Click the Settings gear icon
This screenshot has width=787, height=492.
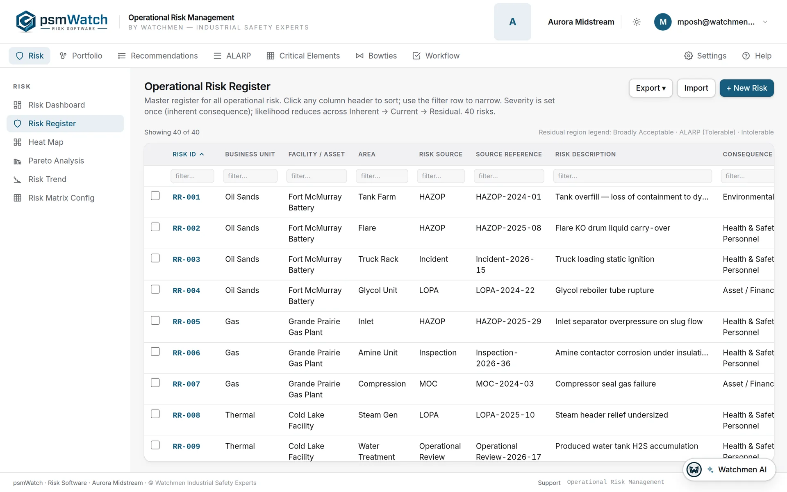pos(689,56)
